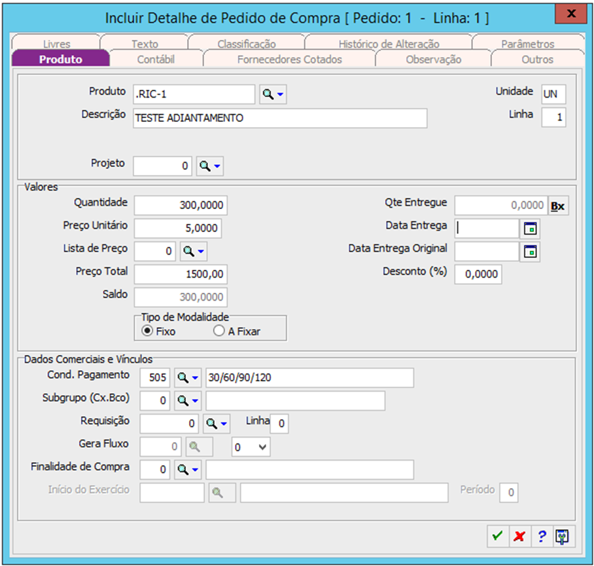Cancel with the red X button
The height and width of the screenshot is (566, 594).
(x=519, y=536)
